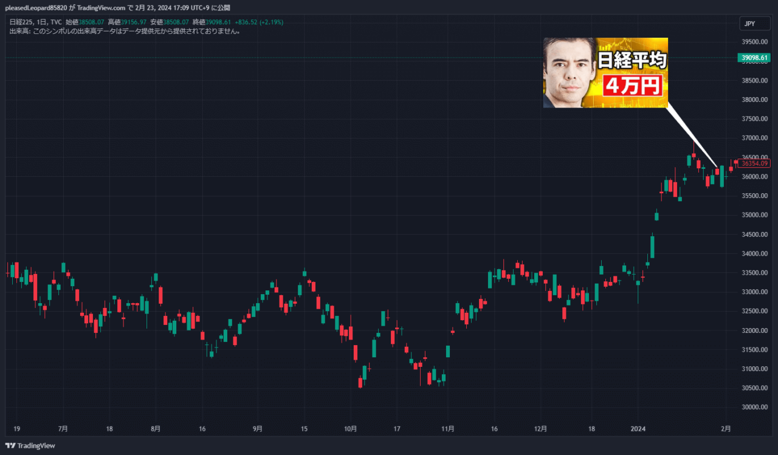Viewport: 778px width, 455px height.
Task: Click the 39500.00 level on the price scale
Action: coord(754,42)
